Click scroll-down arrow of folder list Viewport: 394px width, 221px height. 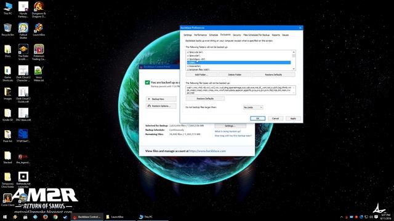(294, 69)
